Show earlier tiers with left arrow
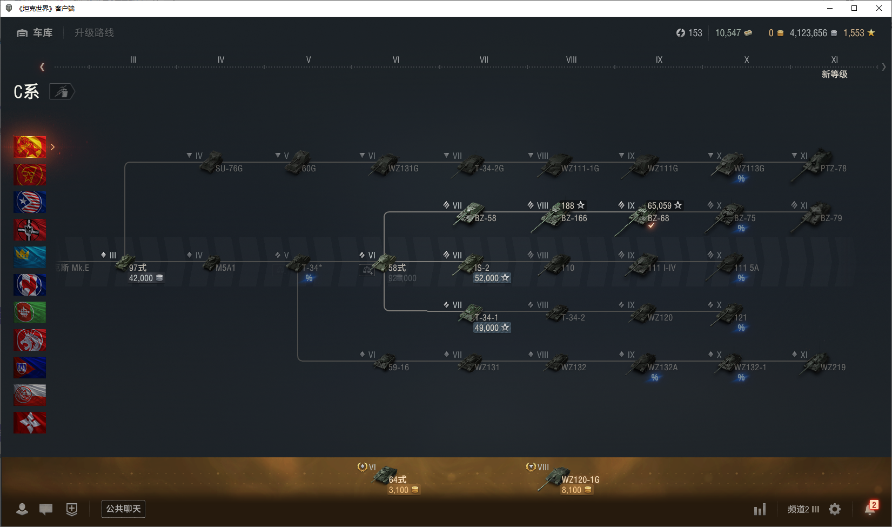This screenshot has width=892, height=527. [x=42, y=67]
